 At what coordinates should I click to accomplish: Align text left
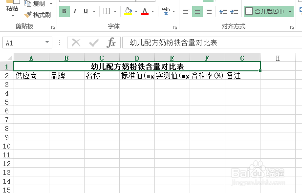coord(187,11)
